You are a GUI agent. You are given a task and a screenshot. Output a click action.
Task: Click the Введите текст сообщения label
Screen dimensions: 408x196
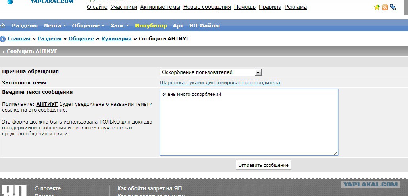37,92
